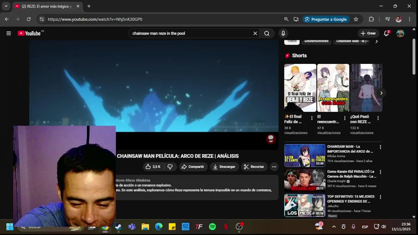Start voice search with the microphone
The width and height of the screenshot is (418, 235).
(x=283, y=33)
